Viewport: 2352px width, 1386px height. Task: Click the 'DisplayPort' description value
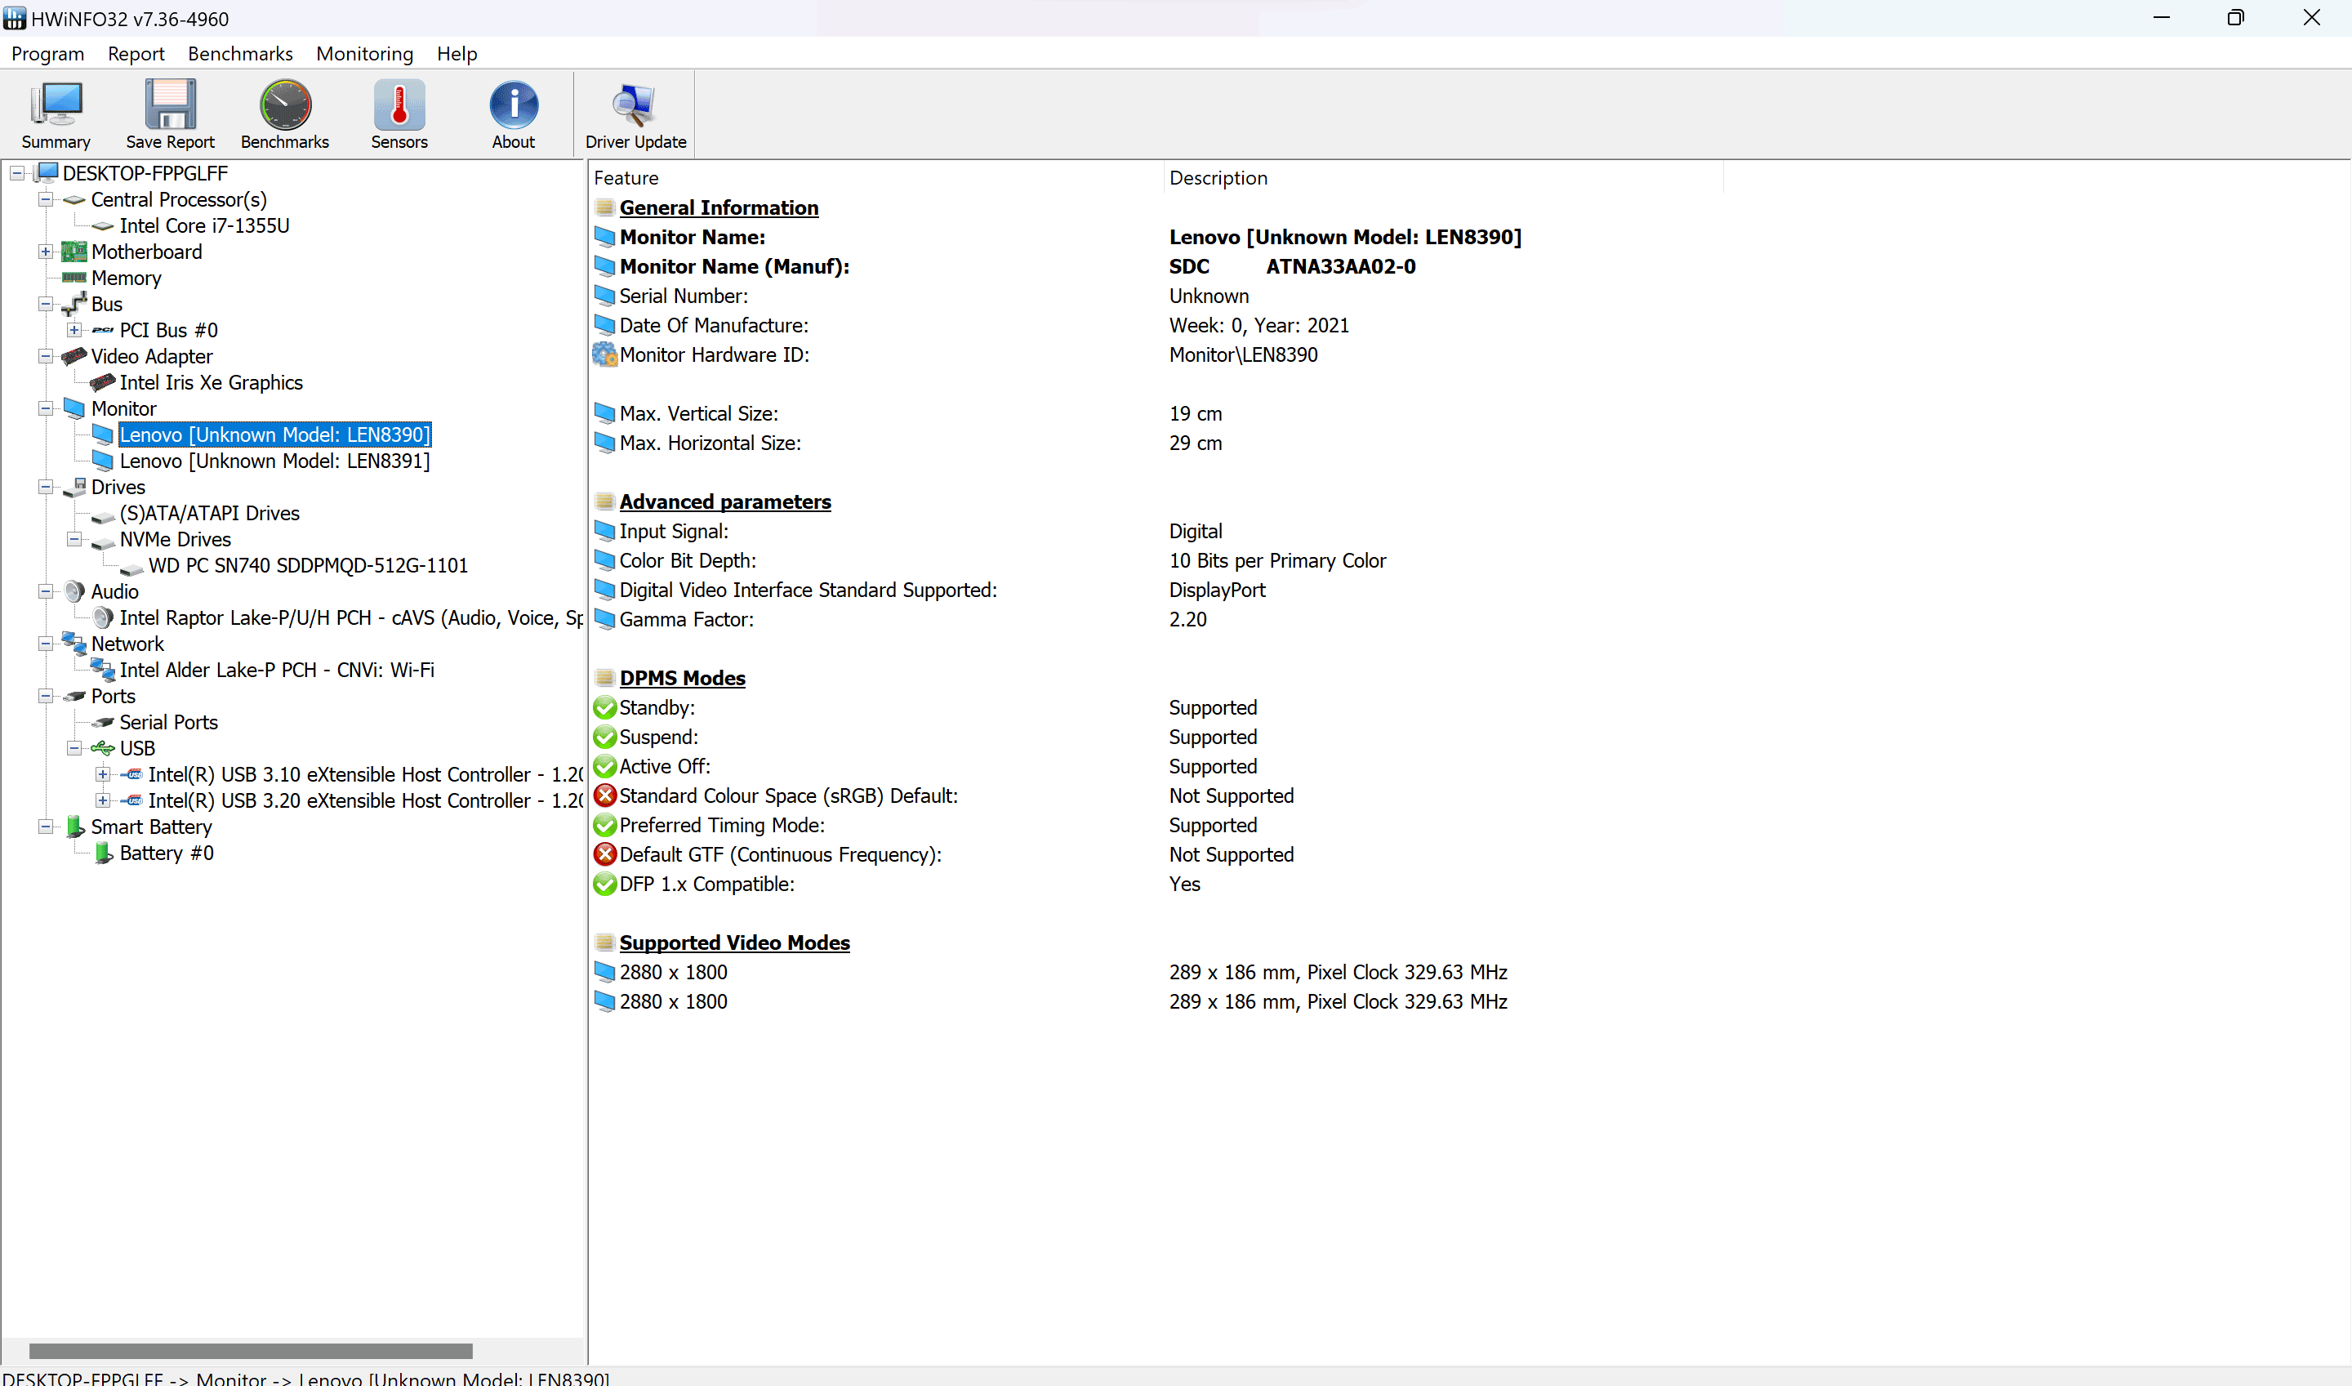pyautogui.click(x=1217, y=590)
